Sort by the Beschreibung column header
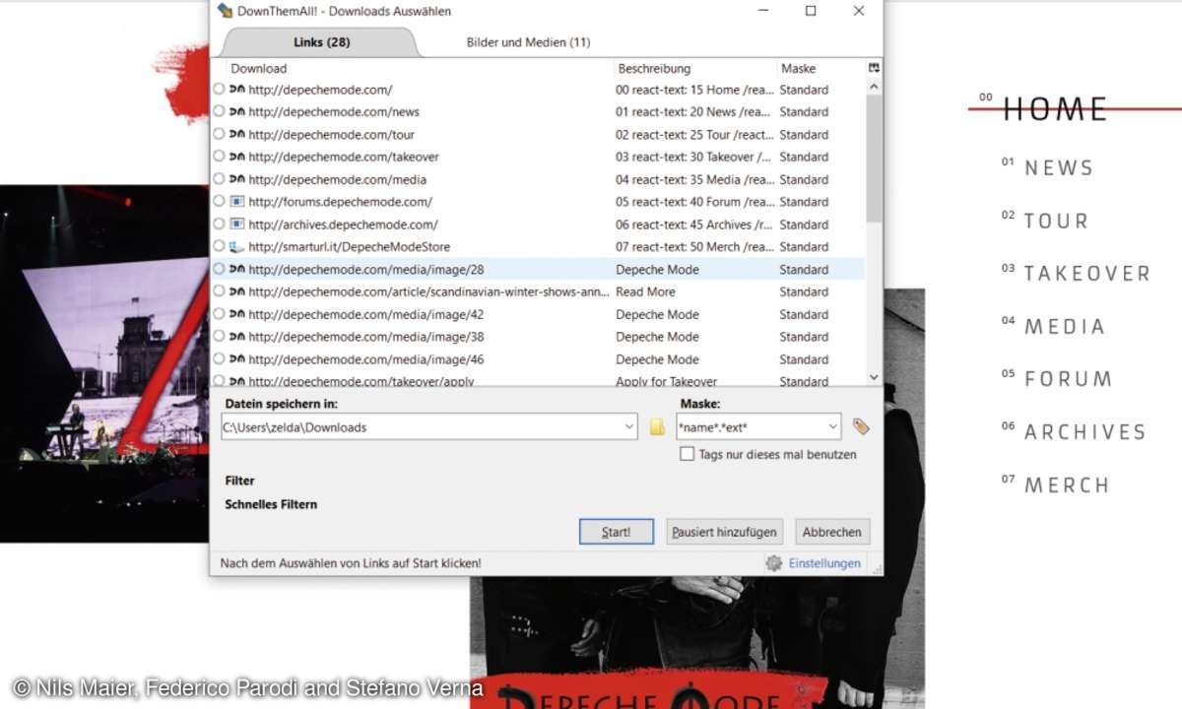Image resolution: width=1182 pixels, height=709 pixels. pyautogui.click(x=694, y=68)
